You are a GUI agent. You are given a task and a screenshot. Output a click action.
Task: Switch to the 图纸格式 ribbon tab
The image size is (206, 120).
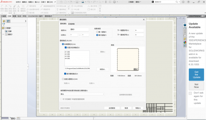[48, 16]
